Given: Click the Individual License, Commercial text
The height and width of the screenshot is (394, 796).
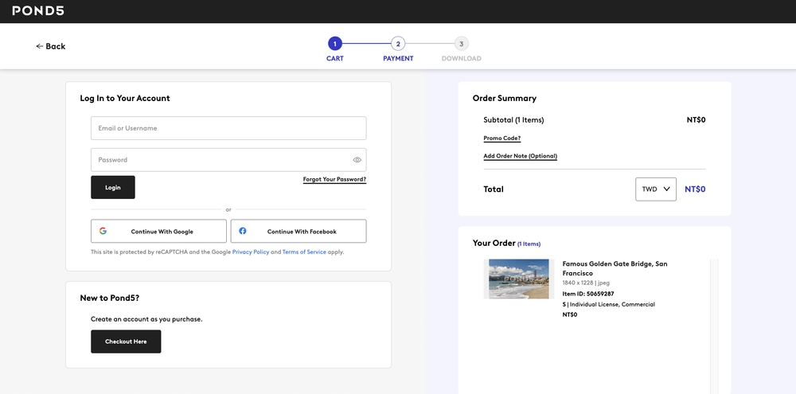Looking at the screenshot, I should pyautogui.click(x=612, y=305).
